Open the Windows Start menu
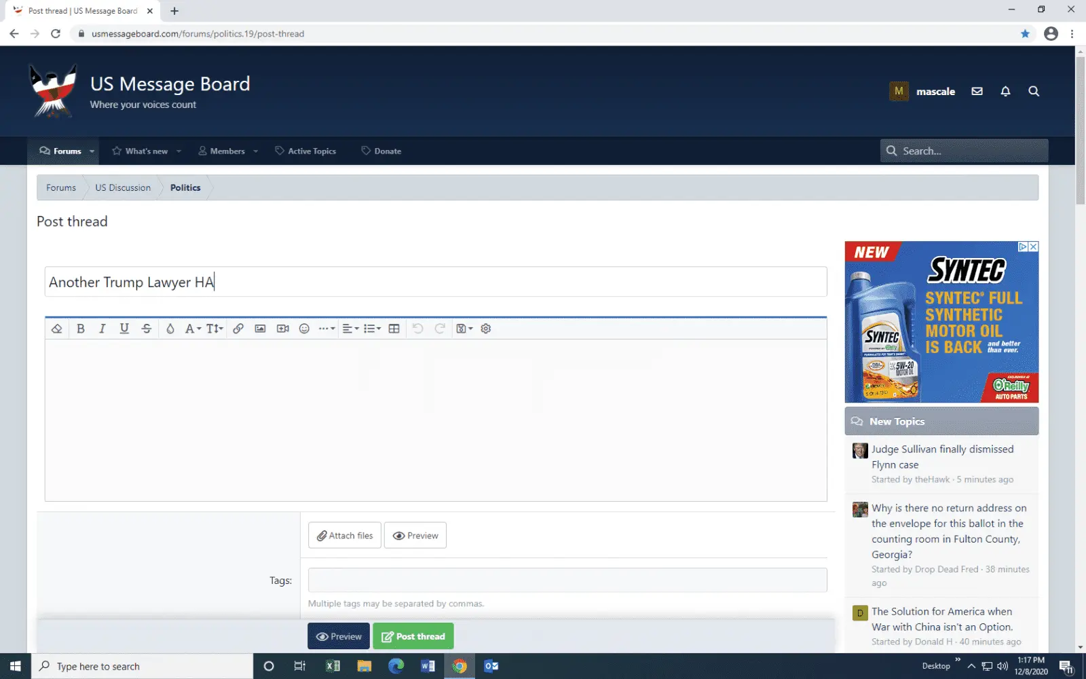This screenshot has height=679, width=1086. tap(16, 666)
